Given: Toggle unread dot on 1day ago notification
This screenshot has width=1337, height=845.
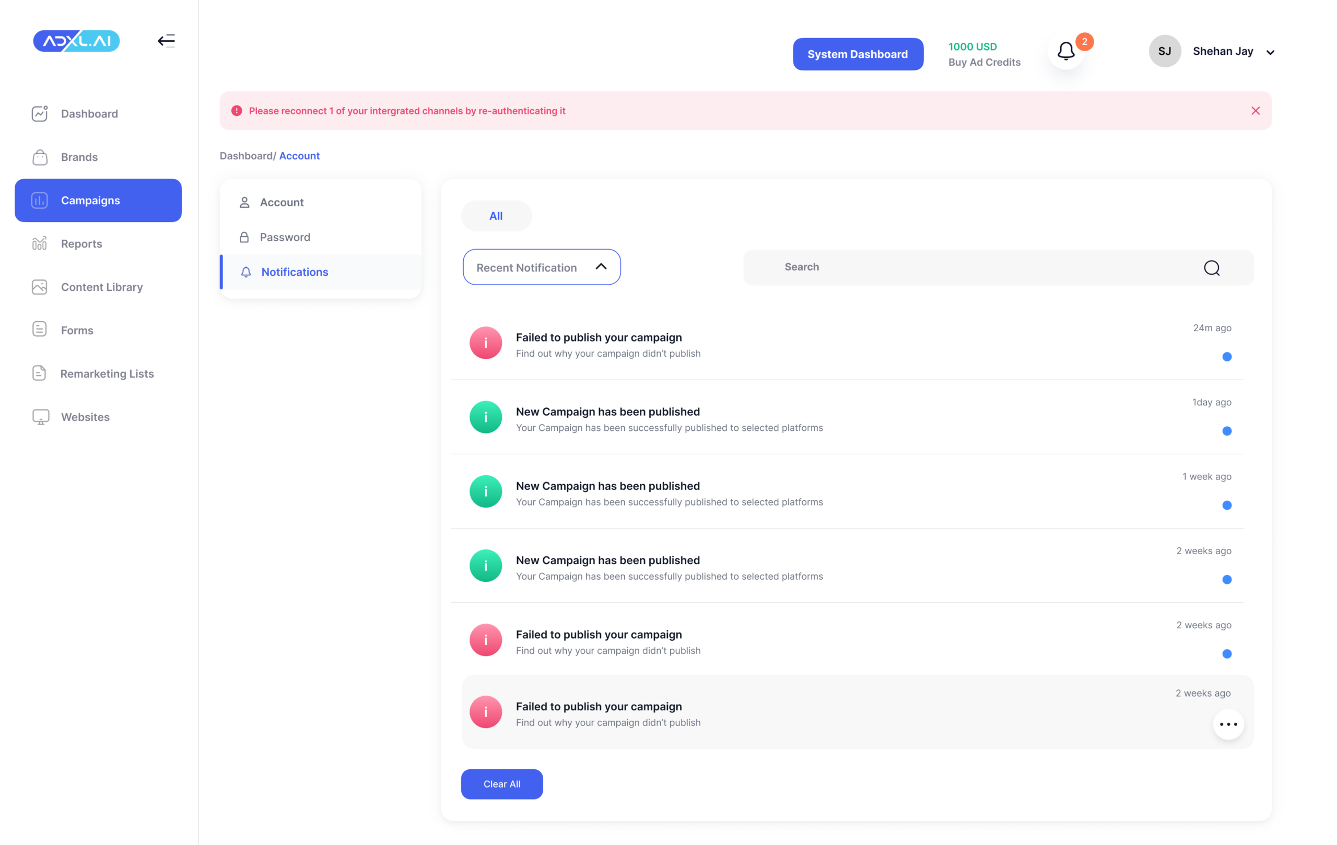Looking at the screenshot, I should (x=1226, y=431).
